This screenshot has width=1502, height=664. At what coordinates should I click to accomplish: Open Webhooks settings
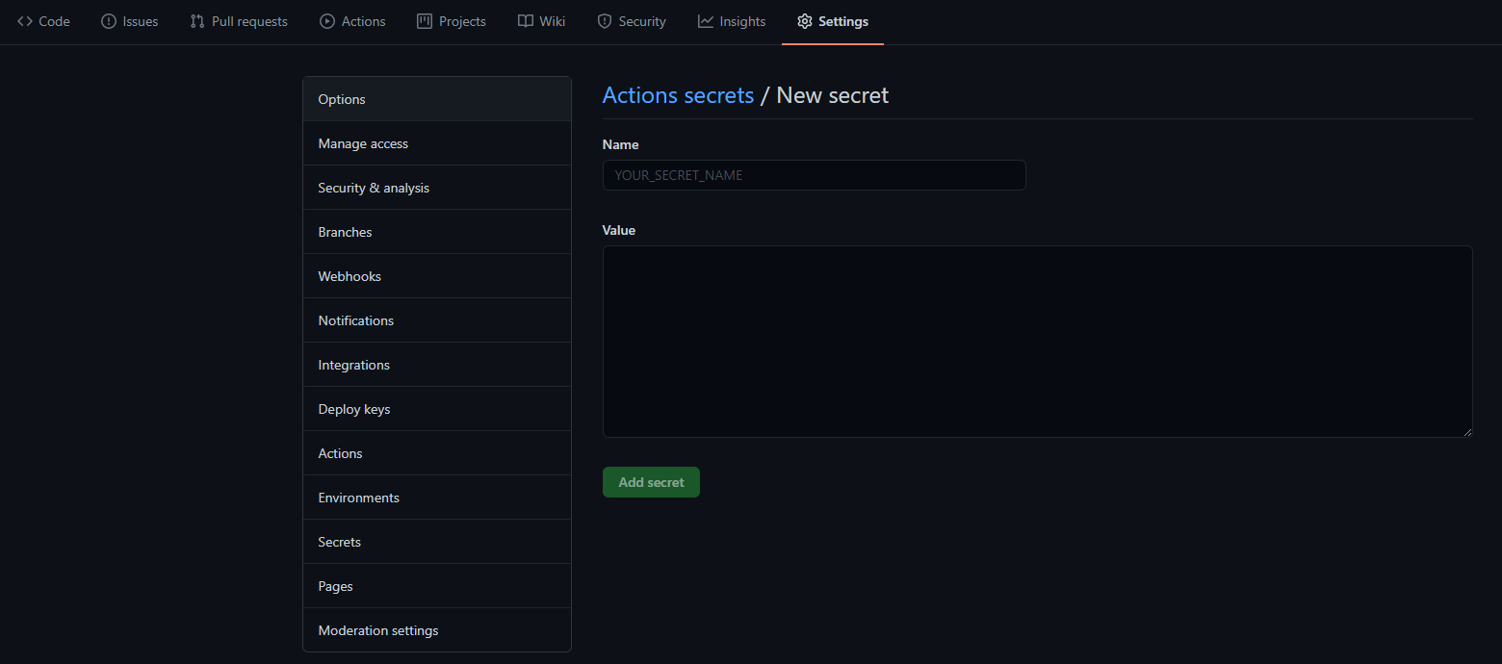click(x=437, y=276)
